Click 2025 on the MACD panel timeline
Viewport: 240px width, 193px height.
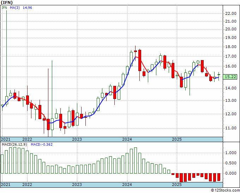177,185
